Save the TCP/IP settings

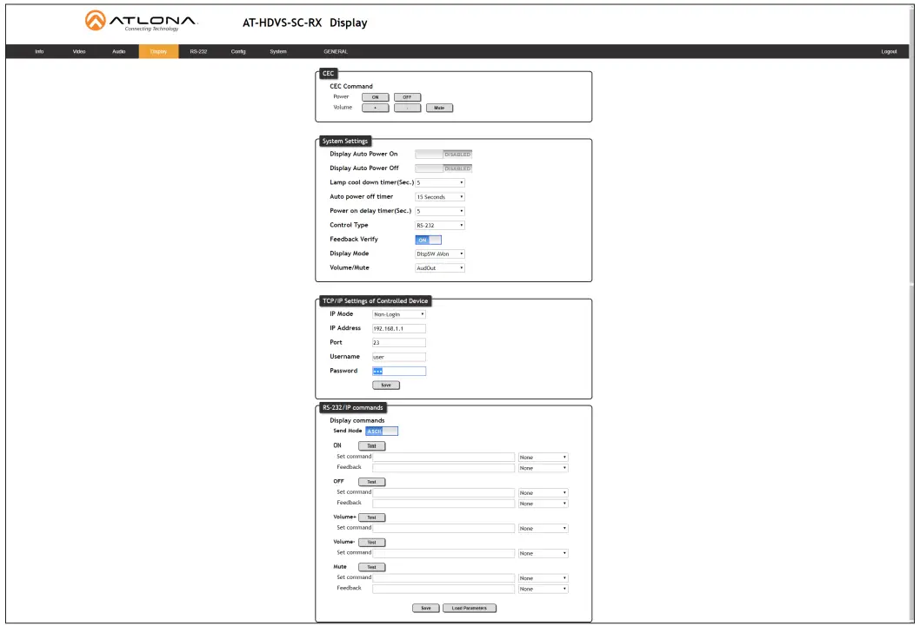coord(386,385)
